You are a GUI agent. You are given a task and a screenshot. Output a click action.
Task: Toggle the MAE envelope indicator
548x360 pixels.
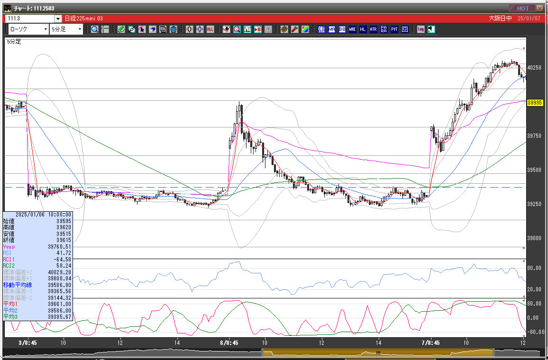coord(352,29)
